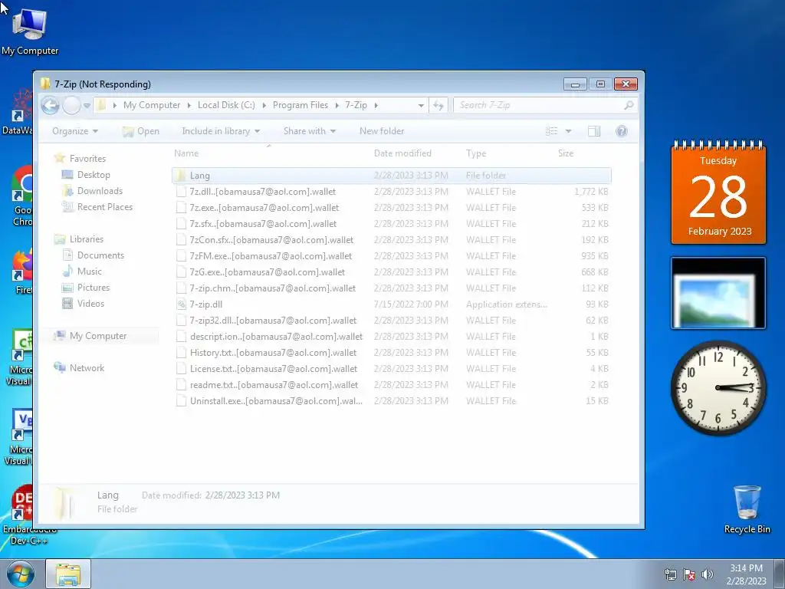Screen dimensions: 785x589
Task: Click the Lang folder icon
Action: click(x=181, y=176)
